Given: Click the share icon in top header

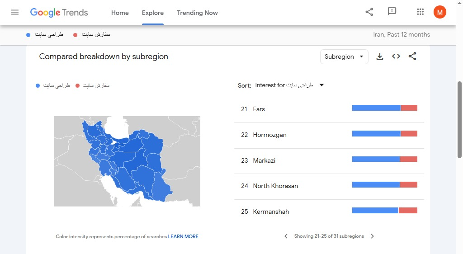Looking at the screenshot, I should [x=369, y=12].
